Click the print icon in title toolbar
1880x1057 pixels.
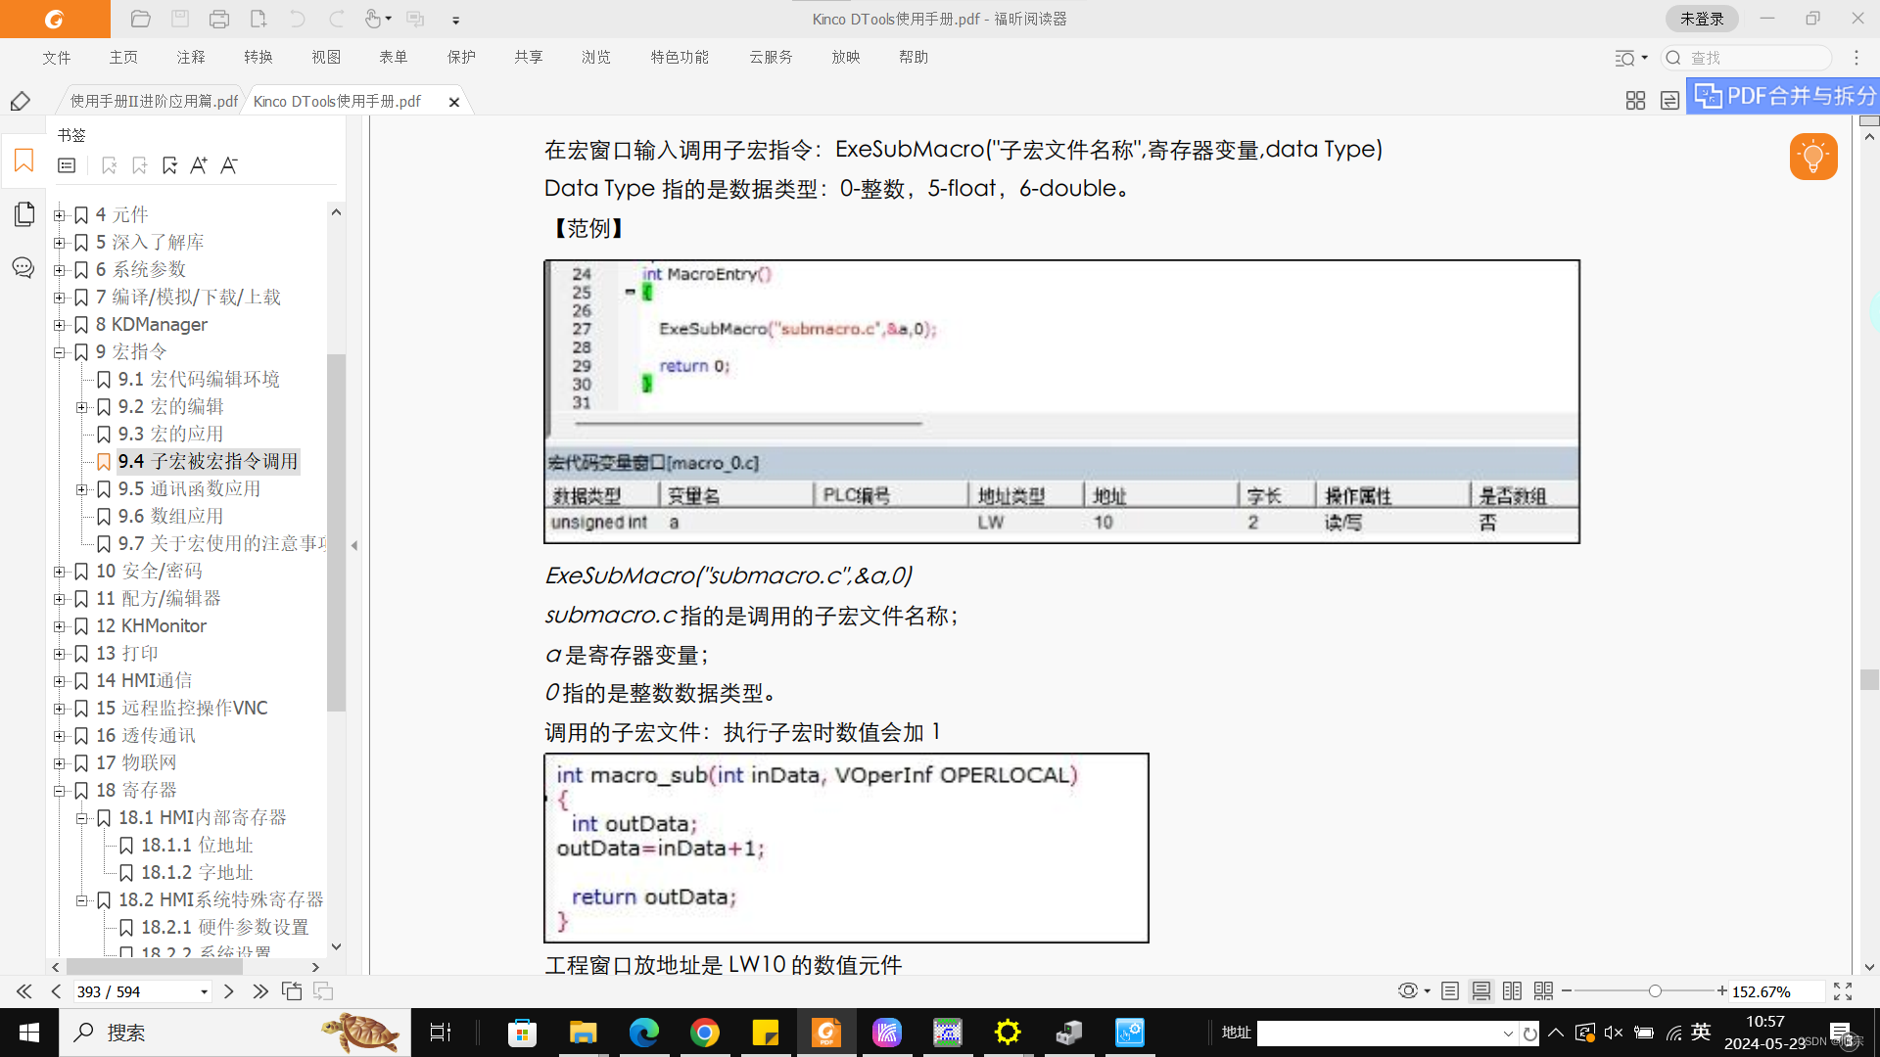pos(219,19)
